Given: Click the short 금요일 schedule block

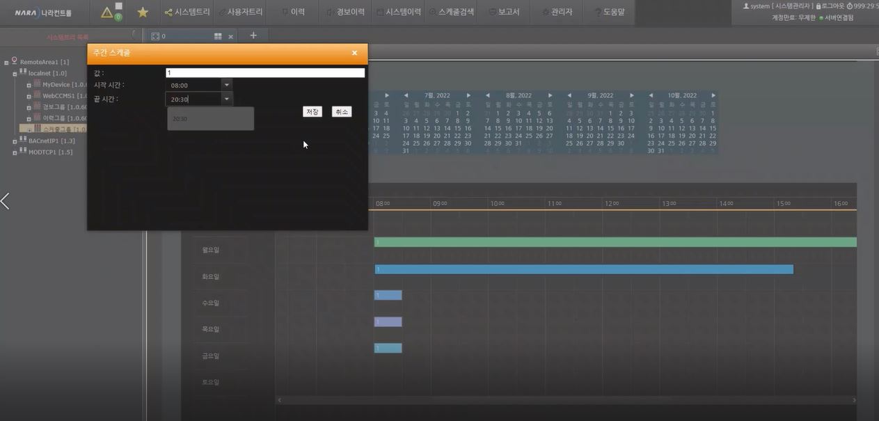Looking at the screenshot, I should coord(388,348).
